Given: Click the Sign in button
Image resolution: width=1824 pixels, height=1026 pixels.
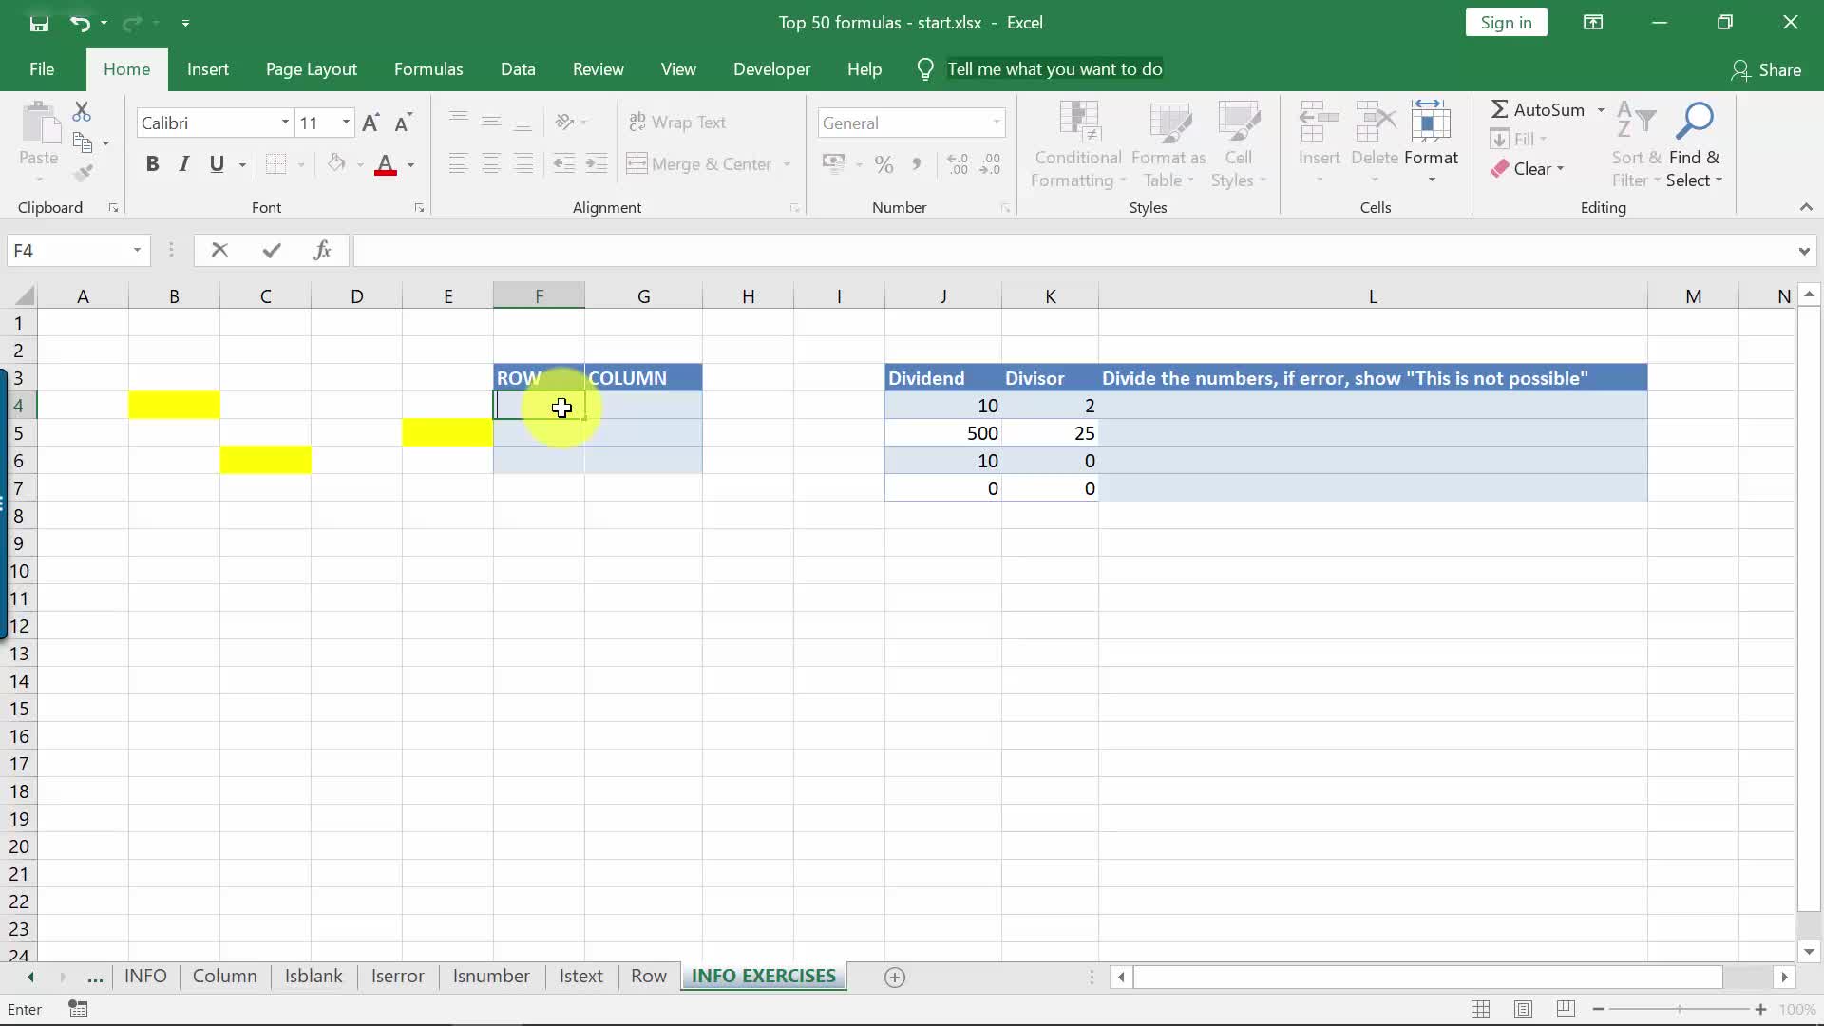Looking at the screenshot, I should [1506, 23].
